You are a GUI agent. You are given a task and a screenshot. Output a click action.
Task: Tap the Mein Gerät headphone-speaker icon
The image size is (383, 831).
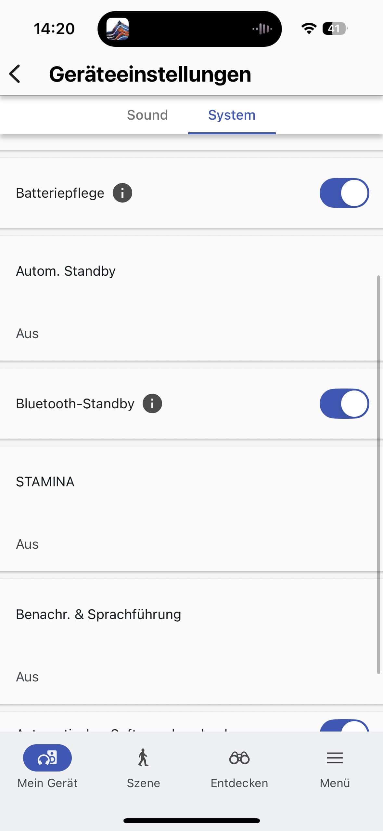pyautogui.click(x=47, y=758)
